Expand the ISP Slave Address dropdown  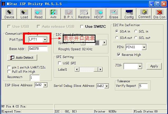[45, 85]
